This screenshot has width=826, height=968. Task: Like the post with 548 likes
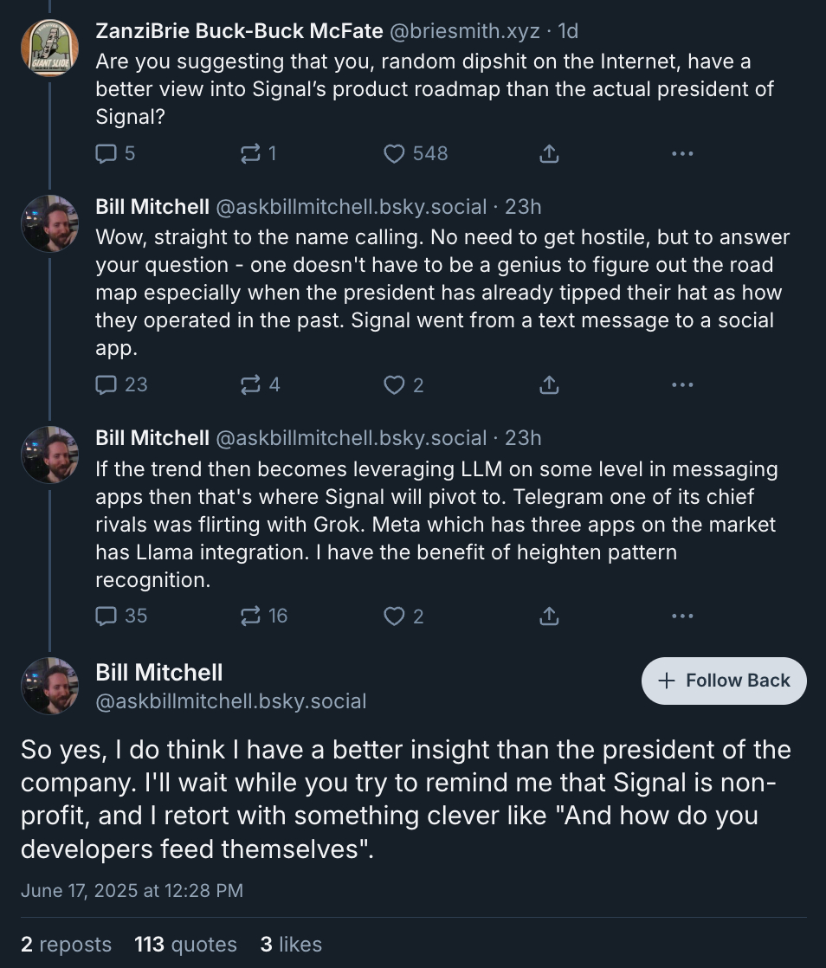tap(395, 154)
